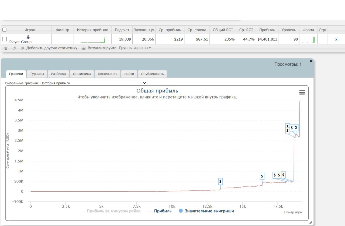Viewport: 345px width, 226px height.
Task: Expand the 'Группы игроков' dropdown
Action: (x=135, y=48)
